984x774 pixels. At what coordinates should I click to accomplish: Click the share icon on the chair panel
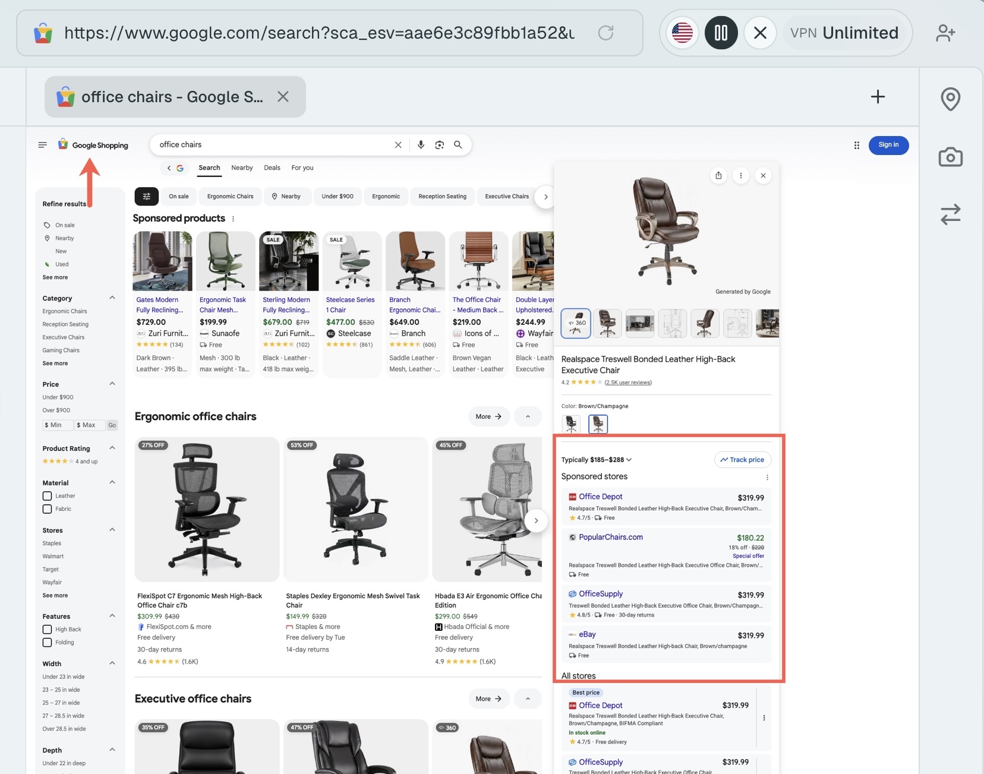pyautogui.click(x=718, y=175)
